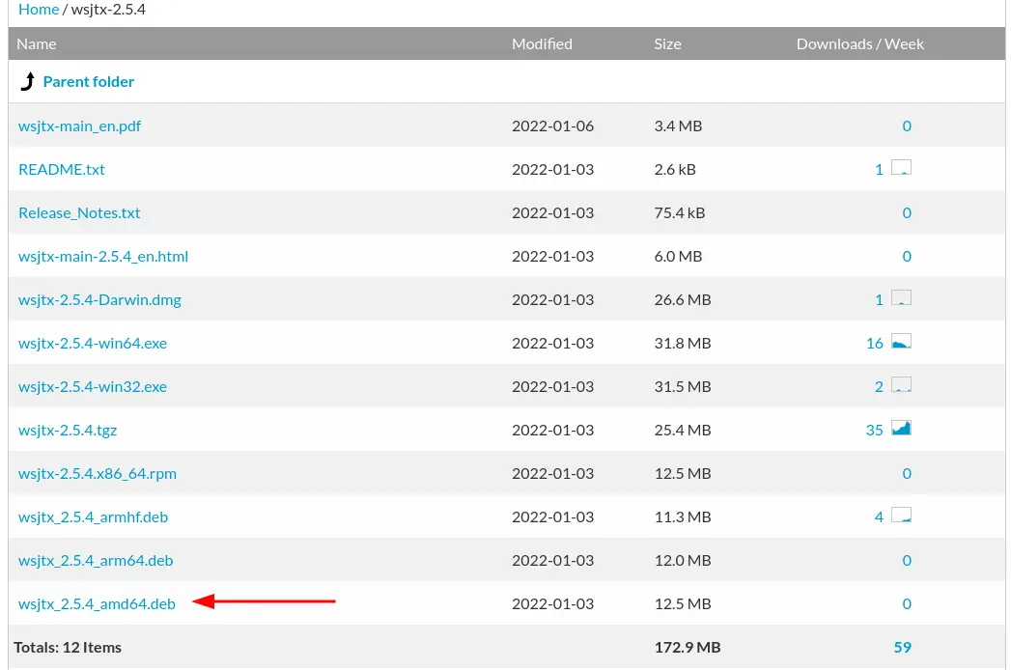1011x670 pixels.
Task: Click the total size 172.9 MB
Action: click(x=688, y=648)
